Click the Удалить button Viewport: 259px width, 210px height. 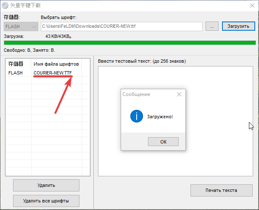point(46,185)
